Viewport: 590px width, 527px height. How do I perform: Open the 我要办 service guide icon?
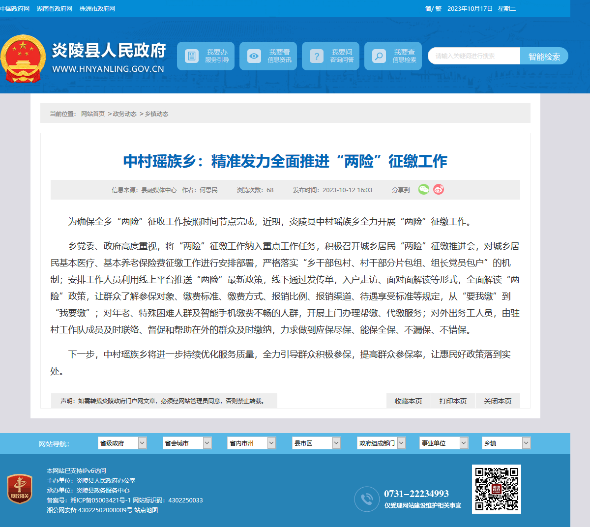(191, 56)
